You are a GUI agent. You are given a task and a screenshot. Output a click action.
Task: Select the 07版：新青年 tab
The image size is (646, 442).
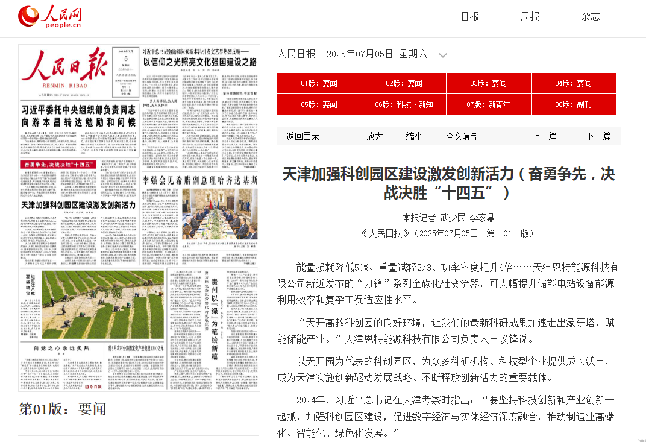[489, 104]
